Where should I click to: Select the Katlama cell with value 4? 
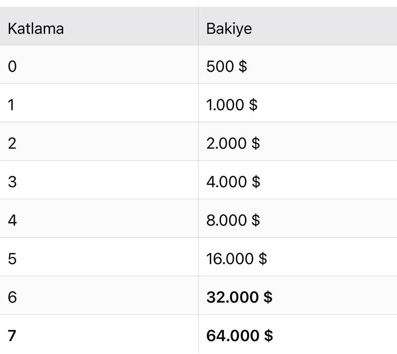pyautogui.click(x=99, y=218)
